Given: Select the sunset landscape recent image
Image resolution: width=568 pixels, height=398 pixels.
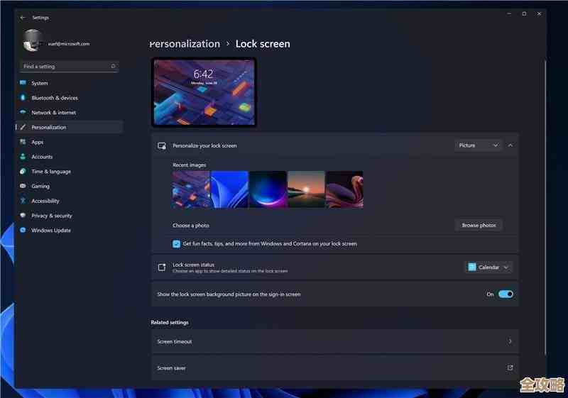Looking at the screenshot, I should [x=306, y=189].
